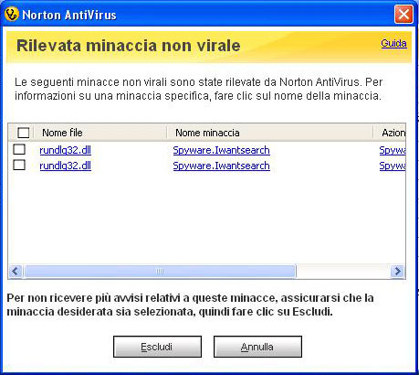
Task: Click the truncated action link in the second row
Action: [393, 166]
